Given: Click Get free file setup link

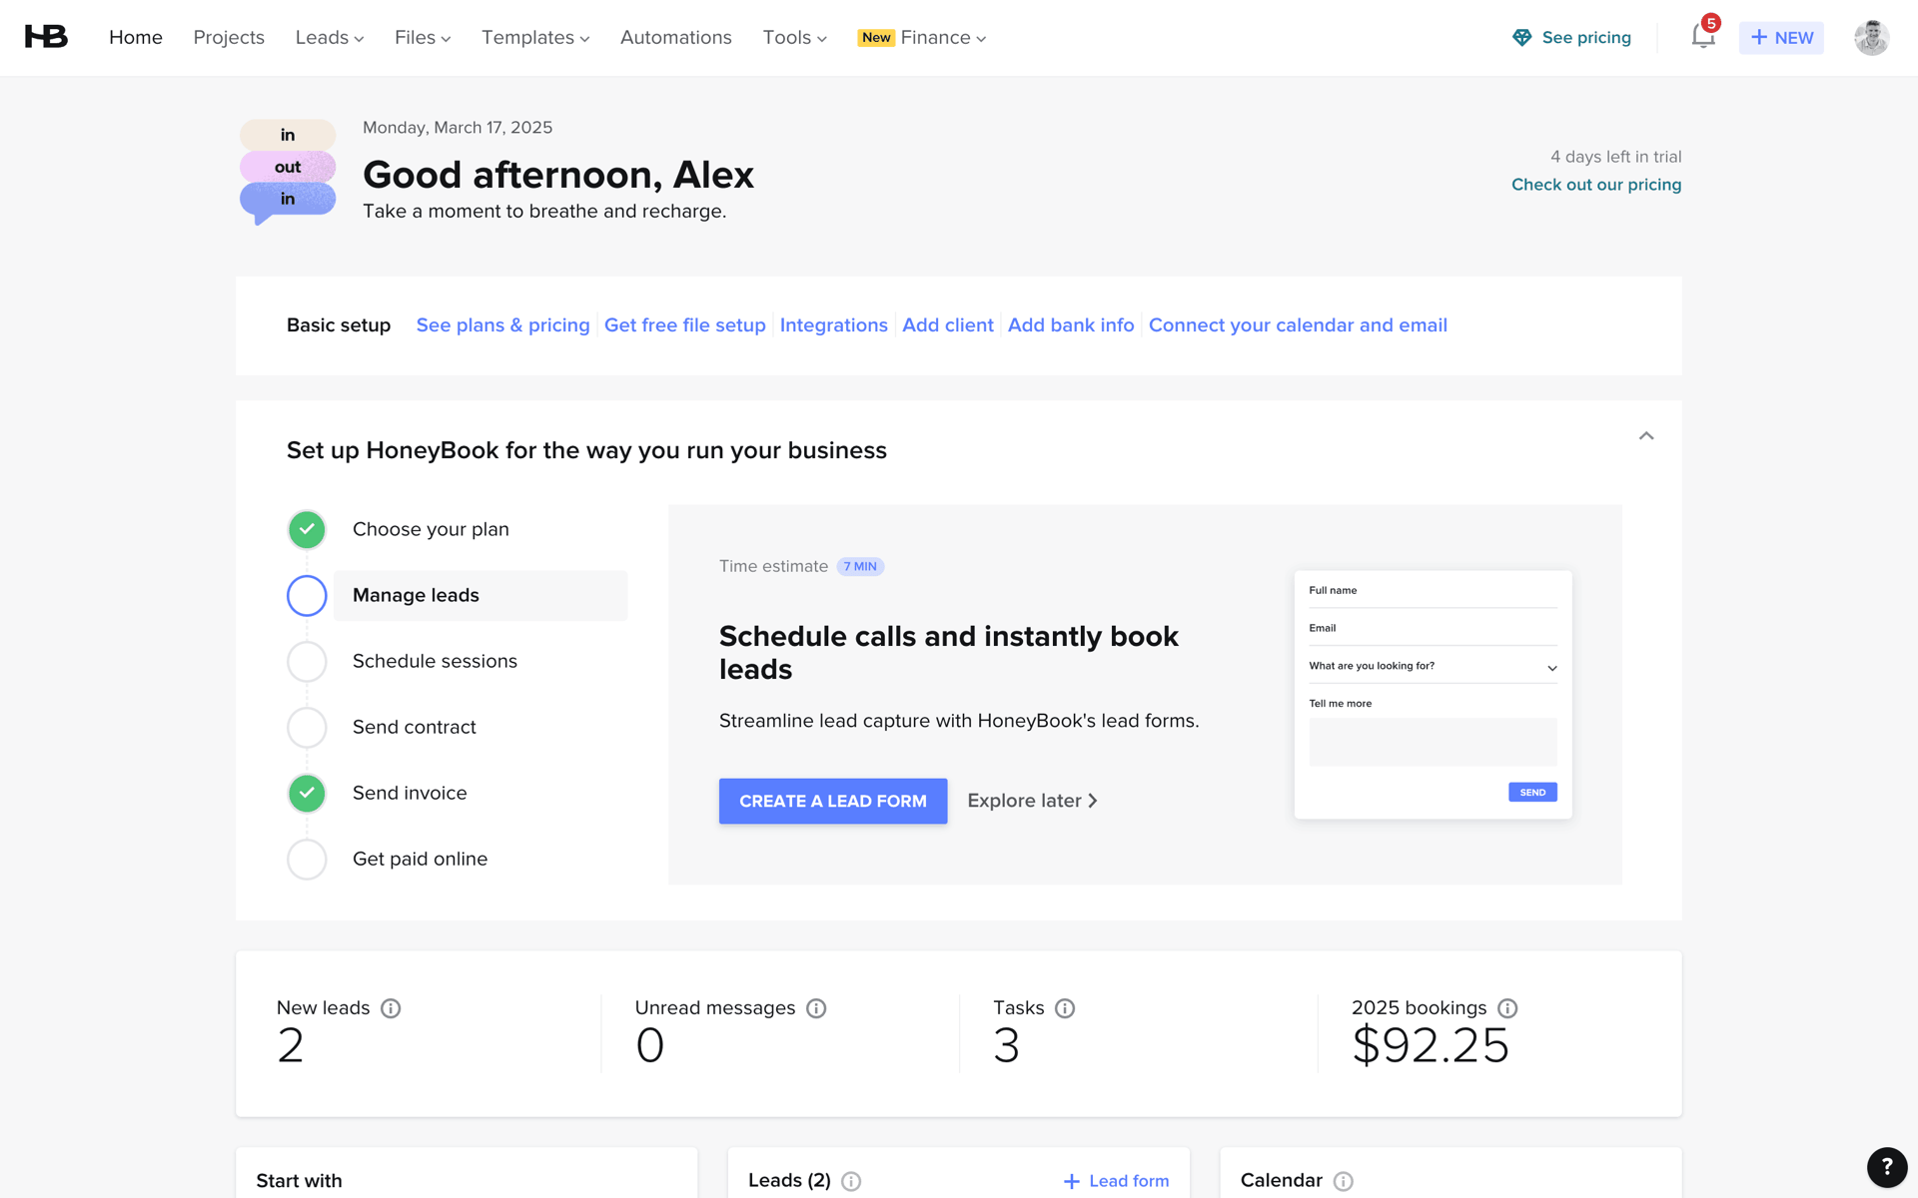Looking at the screenshot, I should pyautogui.click(x=685, y=325).
